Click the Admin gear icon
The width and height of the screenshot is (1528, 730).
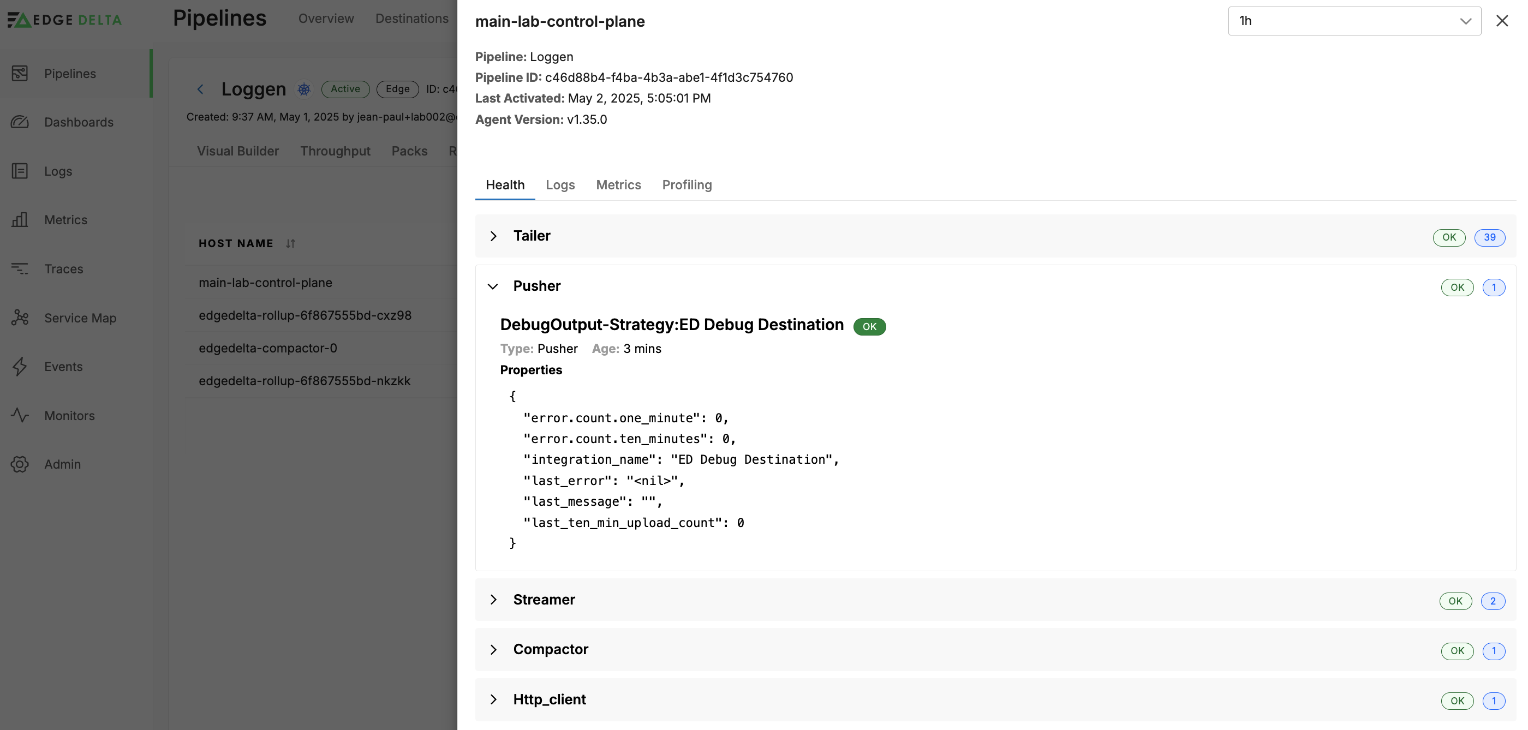(20, 464)
